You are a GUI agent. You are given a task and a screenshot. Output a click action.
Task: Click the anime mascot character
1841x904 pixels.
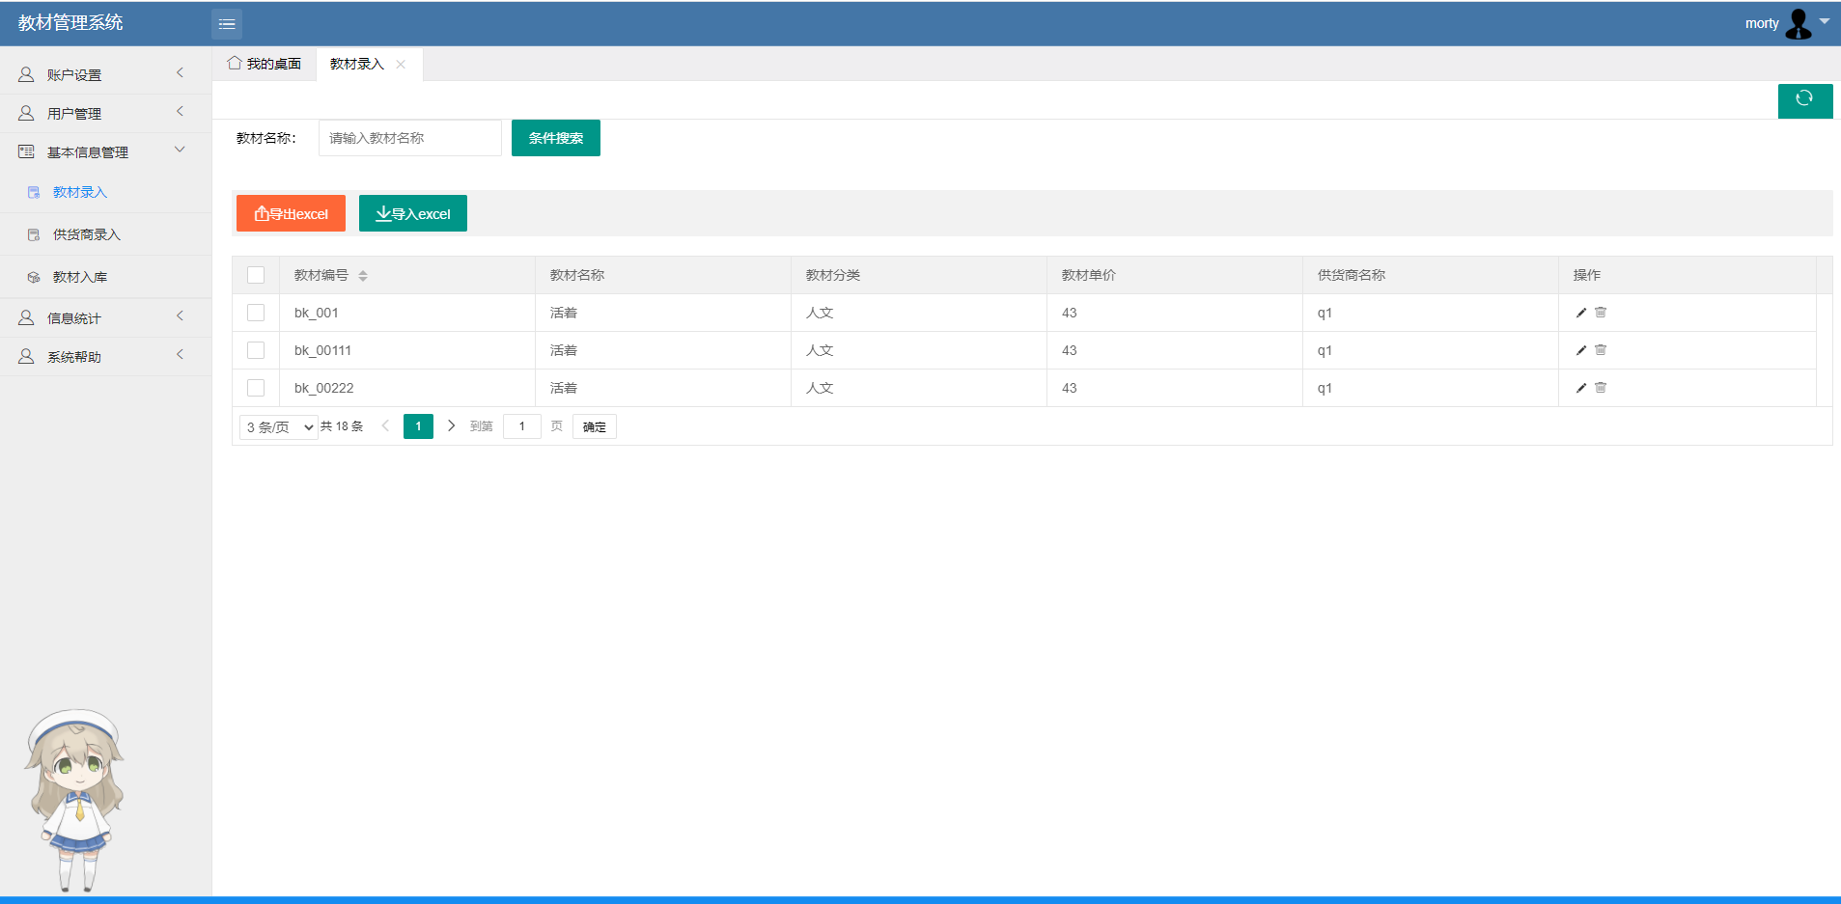coord(74,800)
